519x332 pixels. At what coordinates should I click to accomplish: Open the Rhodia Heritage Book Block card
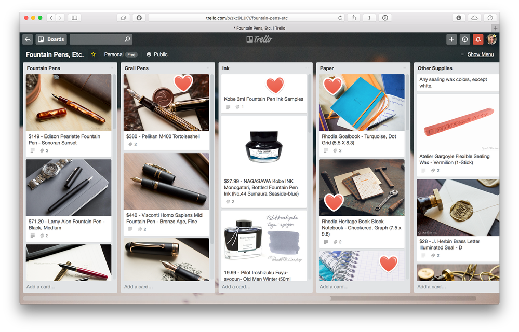click(362, 203)
